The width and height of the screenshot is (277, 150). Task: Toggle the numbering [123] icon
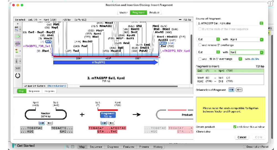click(x=17, y=68)
